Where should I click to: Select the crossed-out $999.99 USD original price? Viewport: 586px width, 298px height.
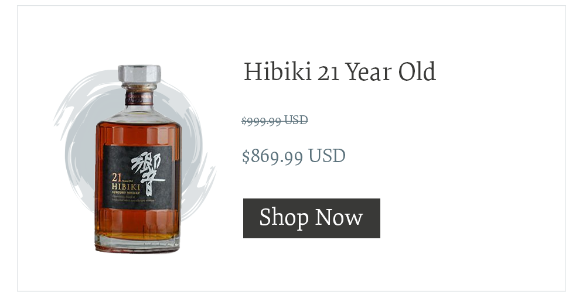point(275,120)
